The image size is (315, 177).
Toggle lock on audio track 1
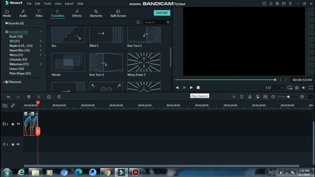coord(13,144)
